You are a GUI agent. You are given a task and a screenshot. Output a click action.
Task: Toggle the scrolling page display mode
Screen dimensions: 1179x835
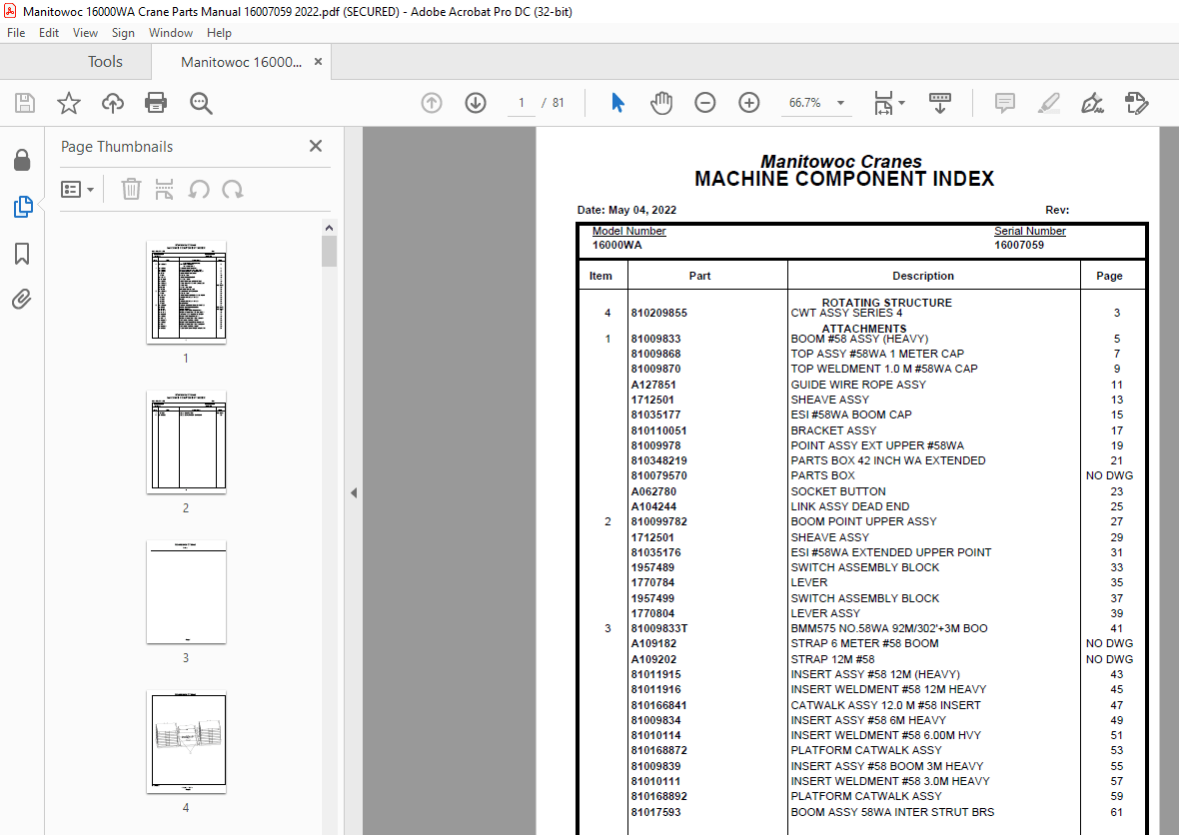[939, 102]
